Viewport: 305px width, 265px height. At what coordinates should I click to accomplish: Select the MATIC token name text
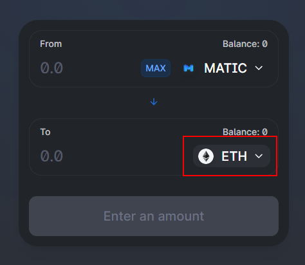(225, 68)
